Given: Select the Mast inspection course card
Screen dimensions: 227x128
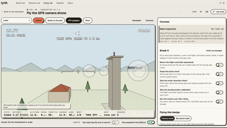Looking at the screenshot, I should point(192,35).
